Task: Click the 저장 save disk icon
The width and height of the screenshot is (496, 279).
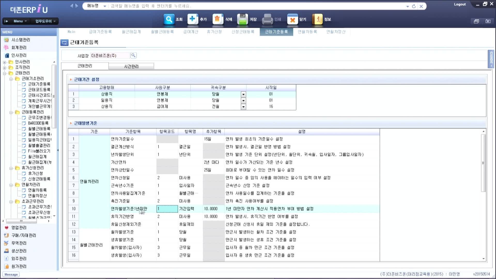Action: point(242,19)
